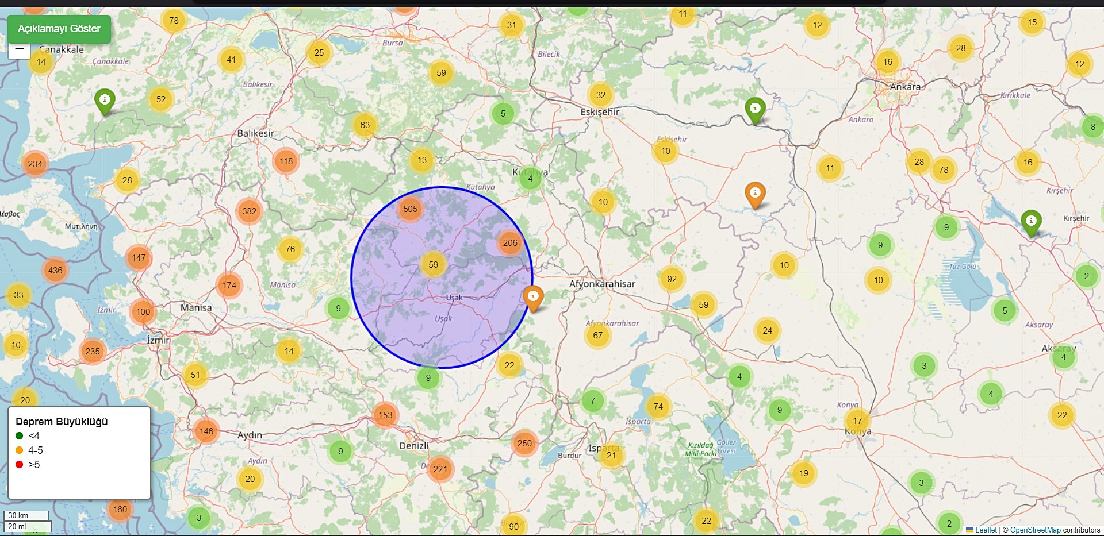1104x536 pixels.
Task: Click the 436 earthquake cluster marker
Action: 55,270
